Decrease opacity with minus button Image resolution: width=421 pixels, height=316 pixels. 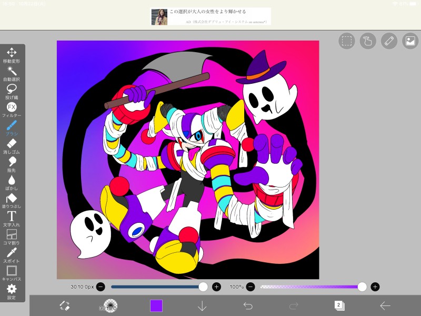click(250, 287)
